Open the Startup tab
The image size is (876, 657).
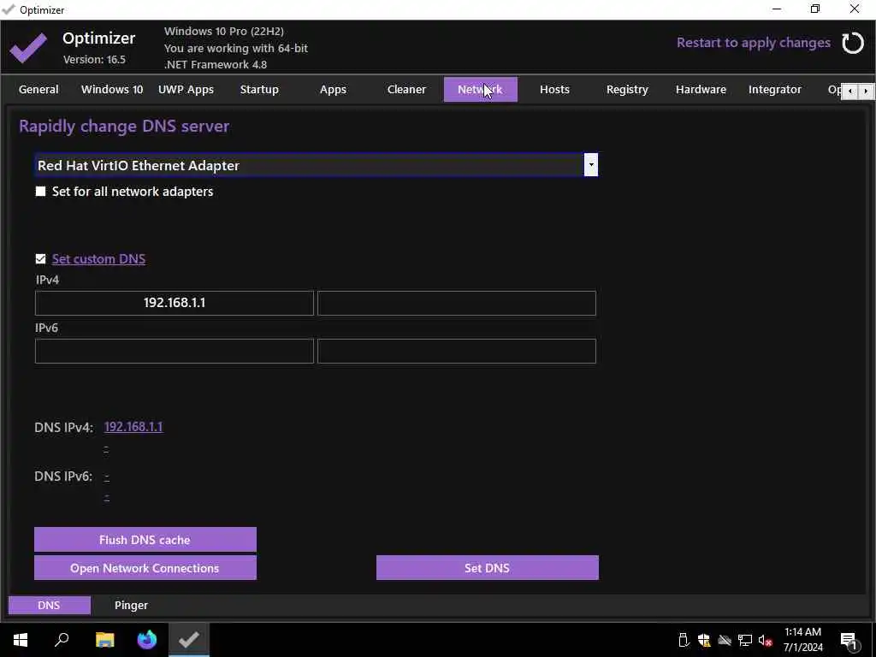point(259,89)
